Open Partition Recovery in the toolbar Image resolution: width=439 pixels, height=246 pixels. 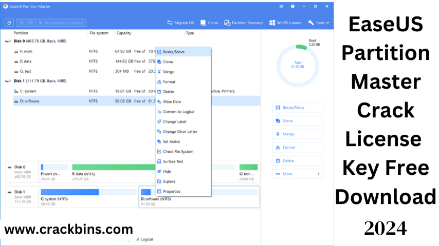tap(243, 23)
